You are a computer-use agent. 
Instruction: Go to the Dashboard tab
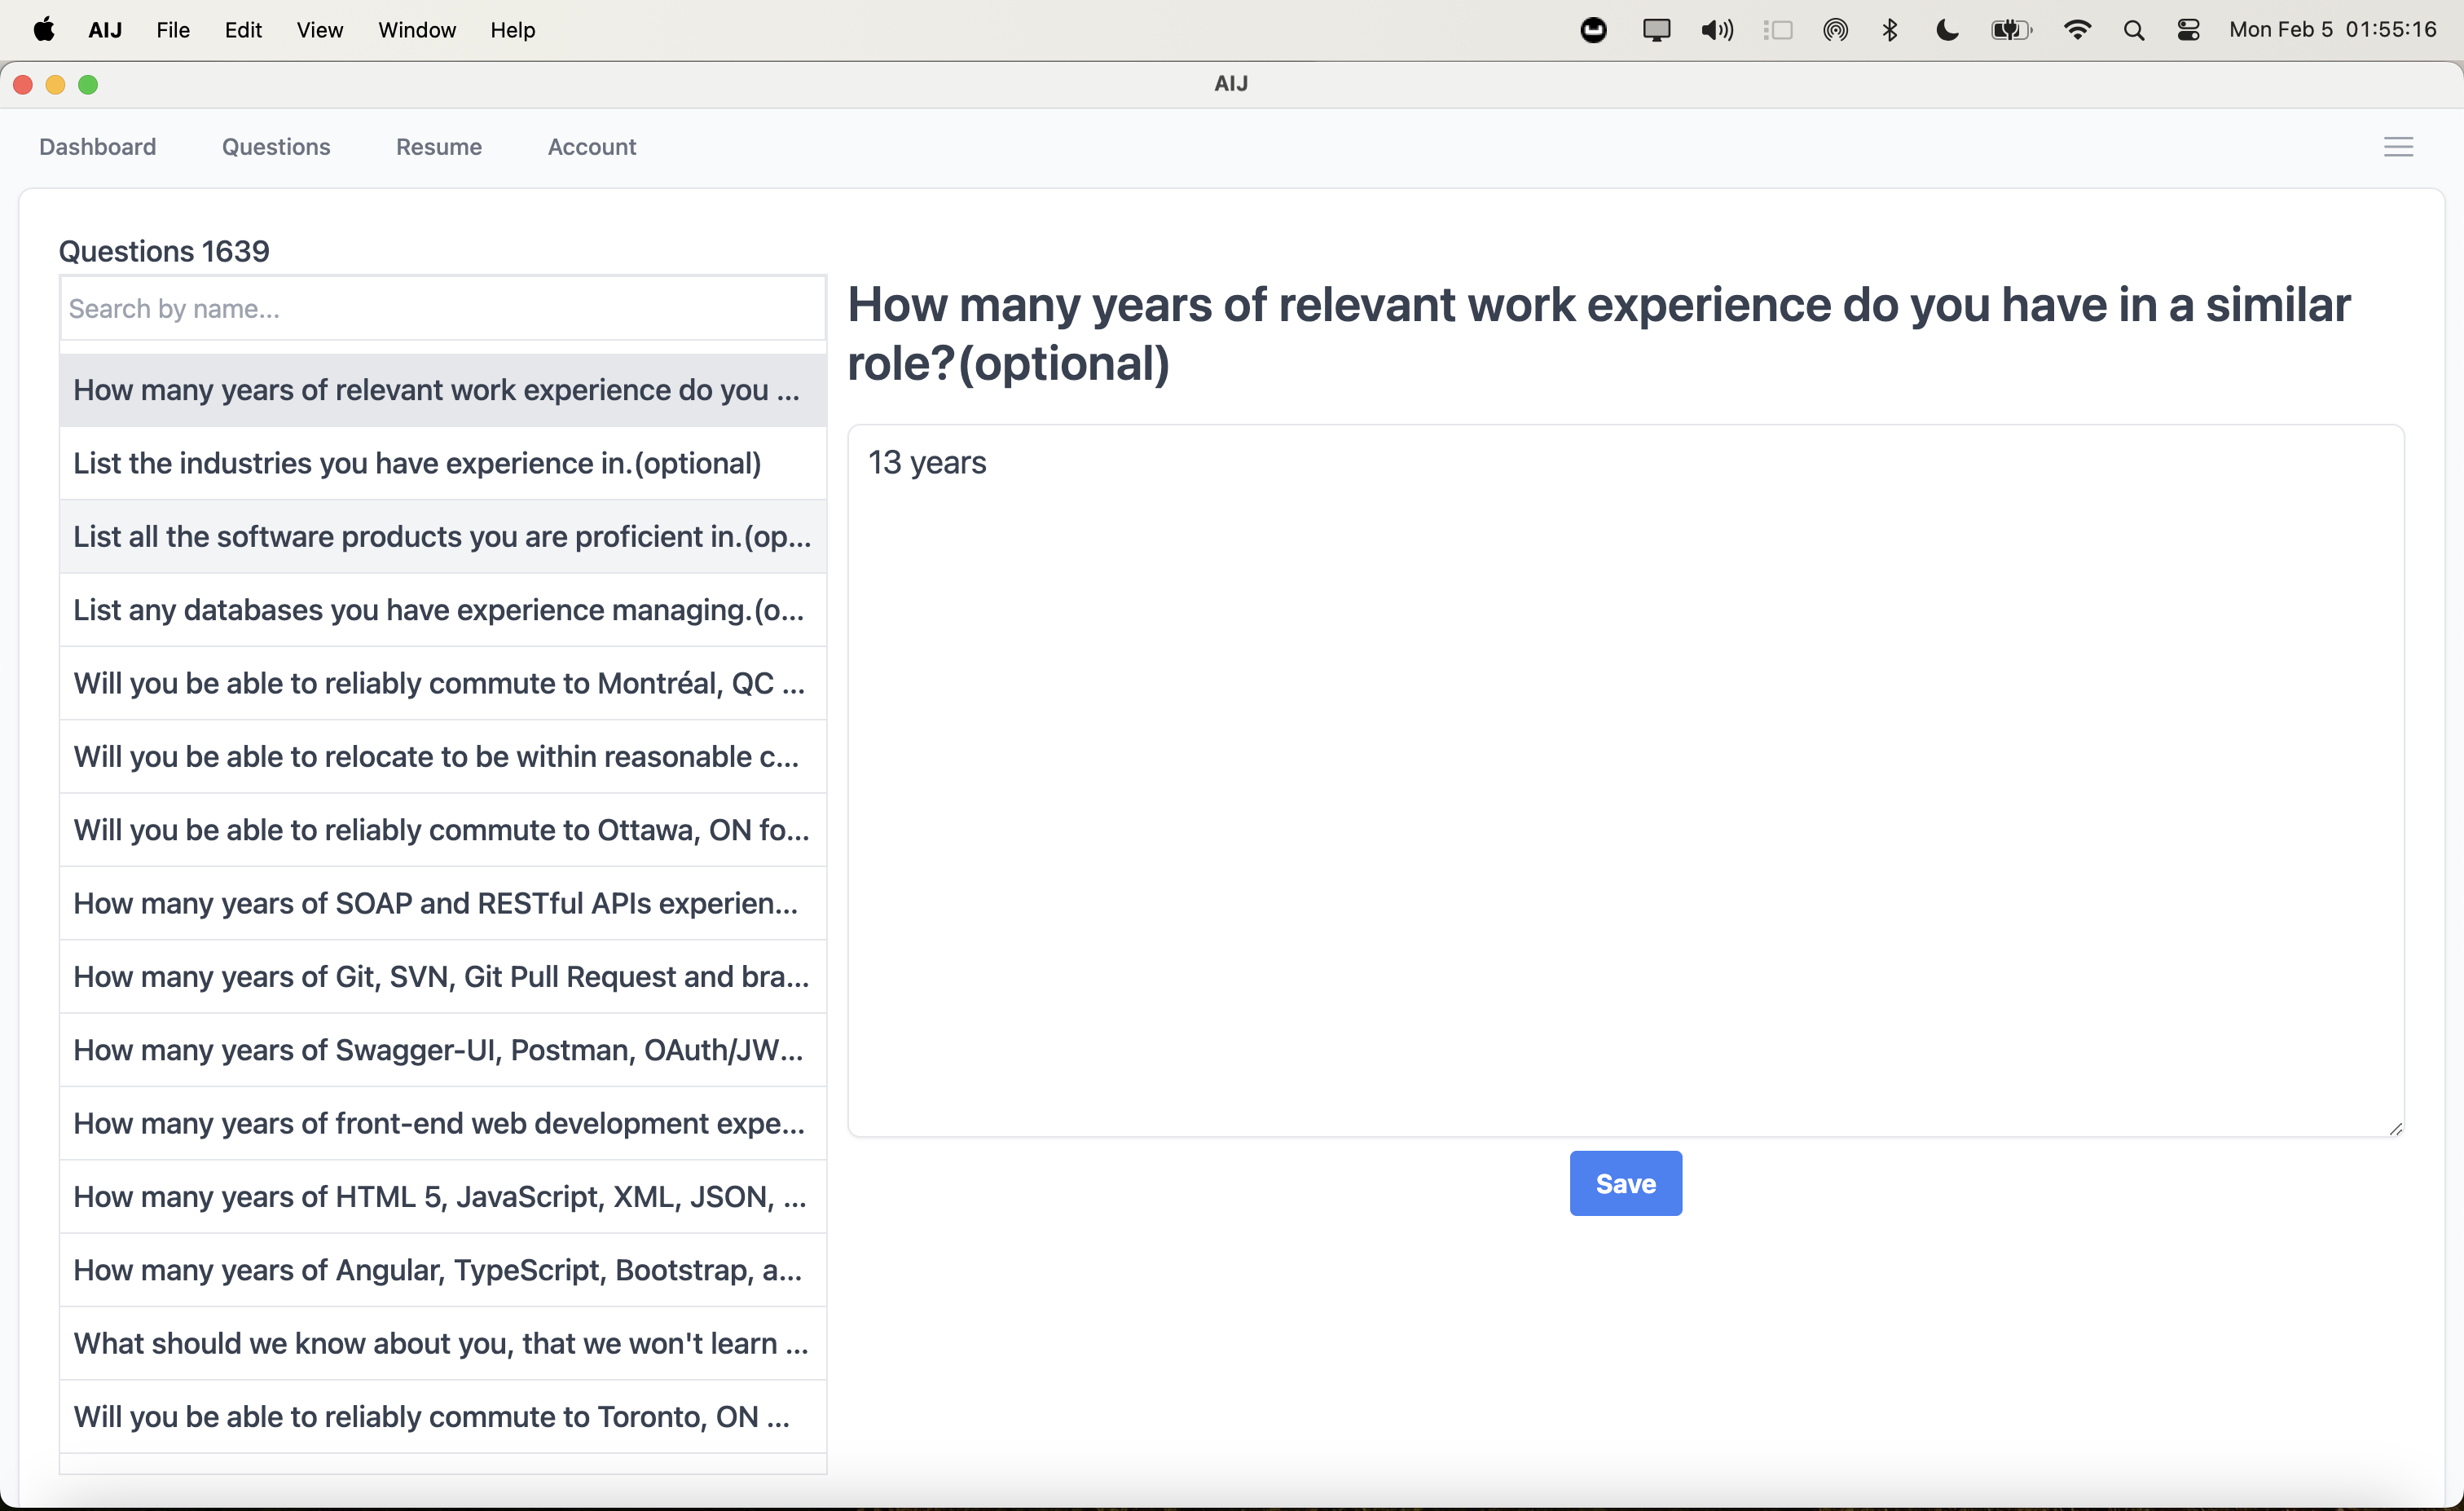(x=97, y=147)
